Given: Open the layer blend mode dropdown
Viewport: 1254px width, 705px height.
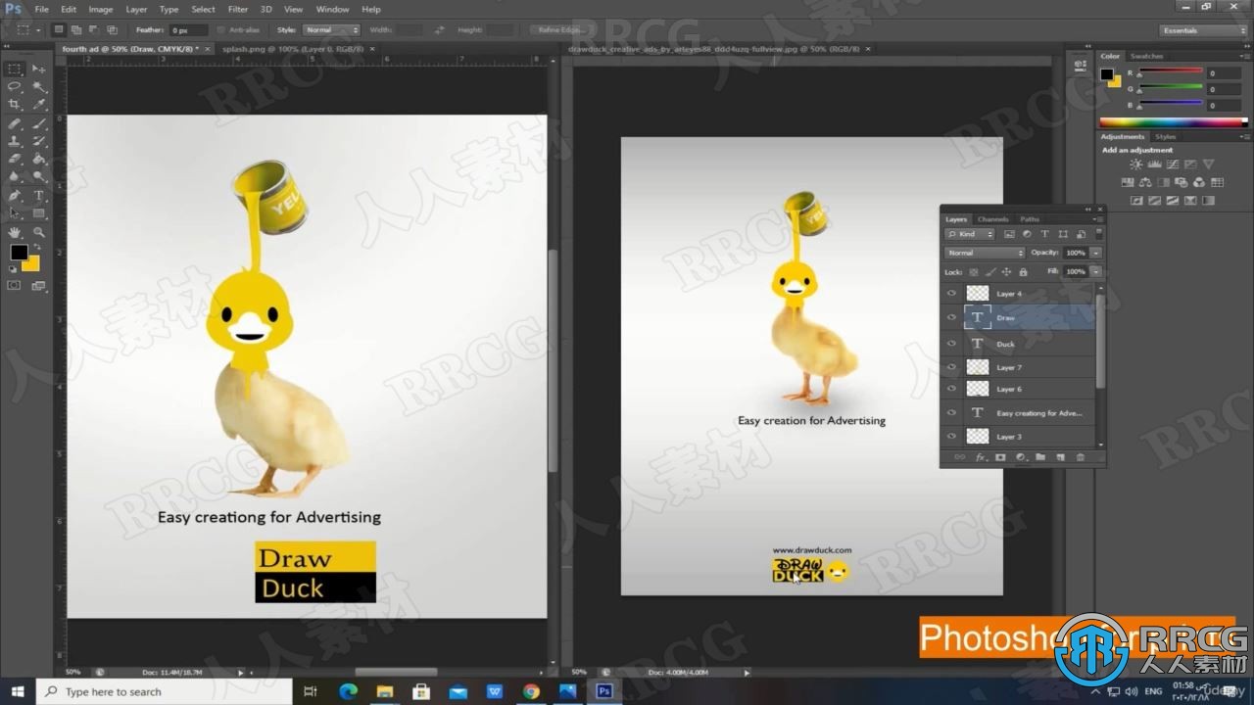Looking at the screenshot, I should coord(984,253).
